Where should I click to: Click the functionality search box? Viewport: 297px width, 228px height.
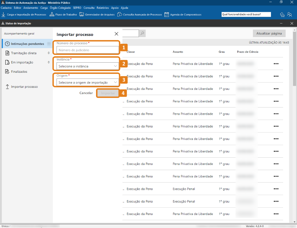click(246, 14)
